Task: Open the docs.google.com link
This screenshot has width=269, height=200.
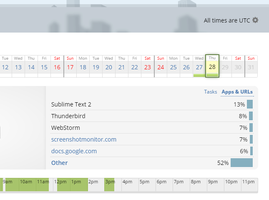Action: pyautogui.click(x=74, y=151)
